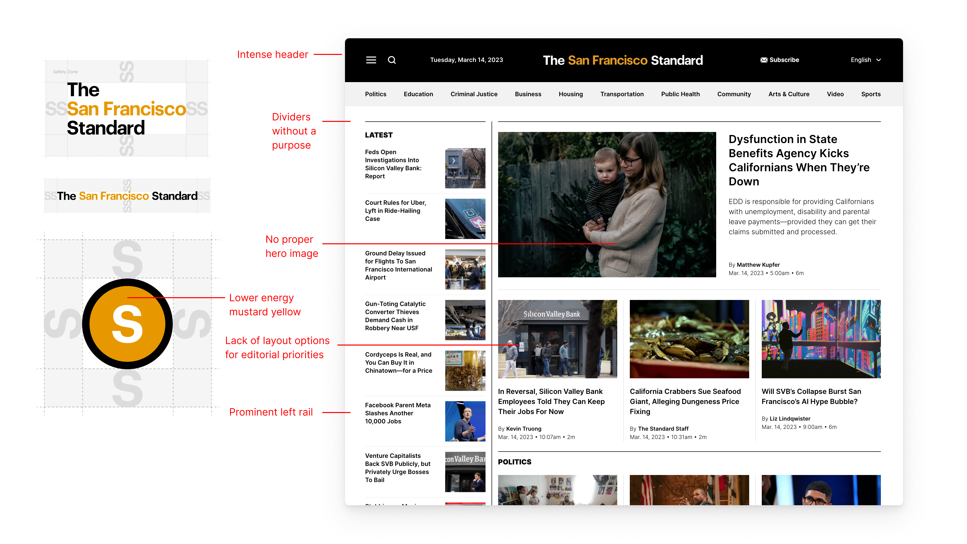Open the Video nav item
The image size is (967, 544).
pyautogui.click(x=835, y=94)
